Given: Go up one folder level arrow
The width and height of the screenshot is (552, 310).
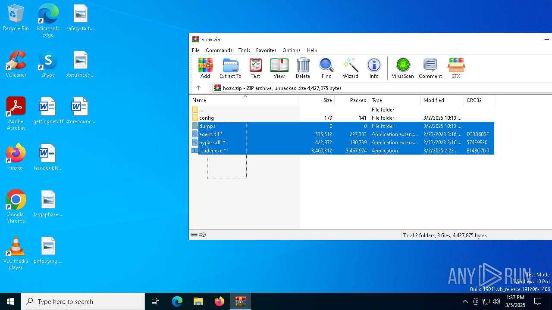Looking at the screenshot, I should click(198, 88).
